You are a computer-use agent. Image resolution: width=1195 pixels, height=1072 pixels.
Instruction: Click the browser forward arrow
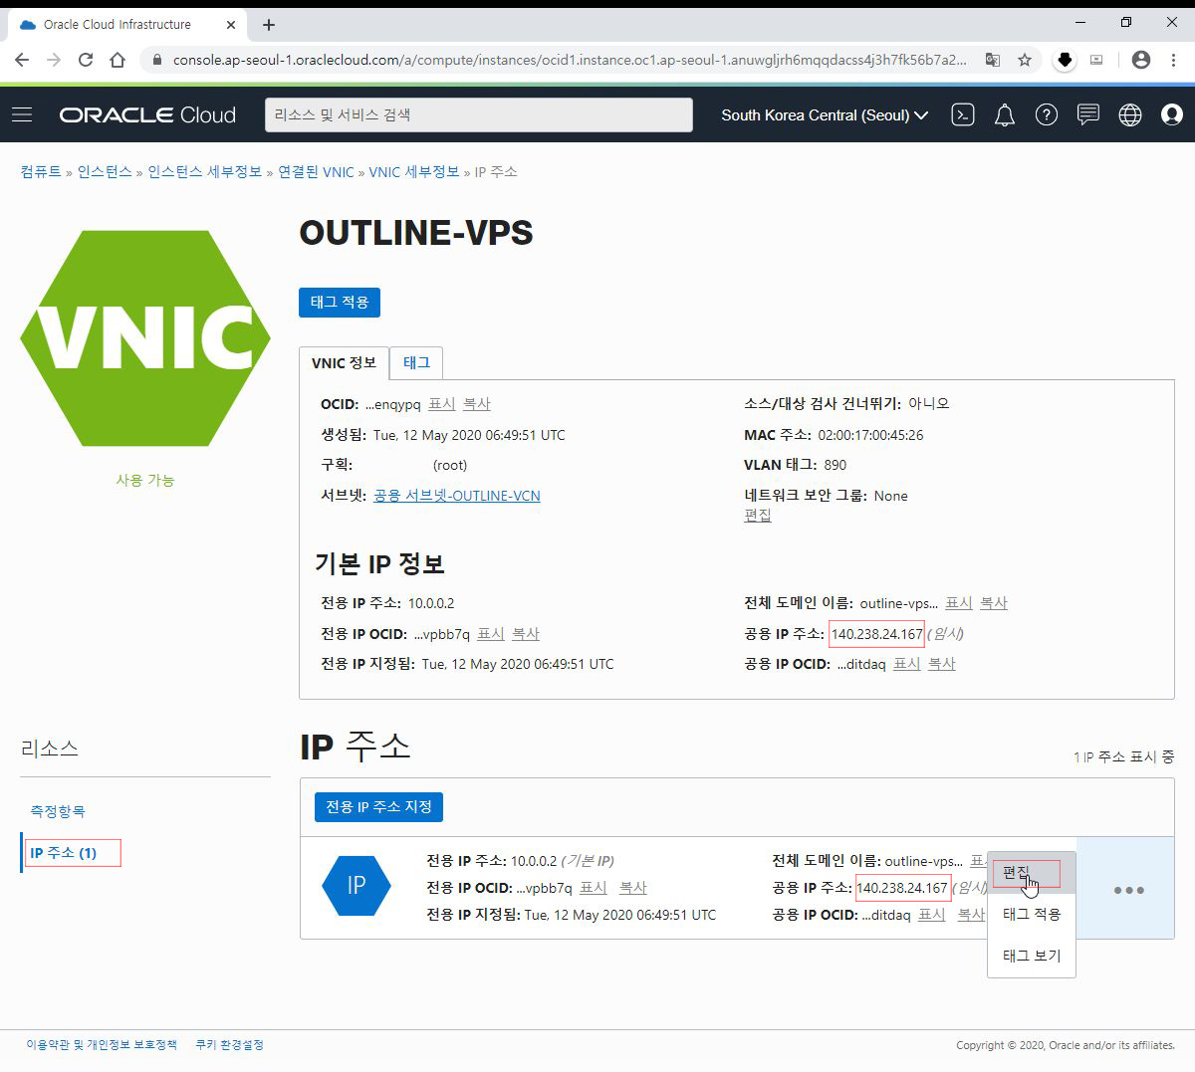coord(54,60)
